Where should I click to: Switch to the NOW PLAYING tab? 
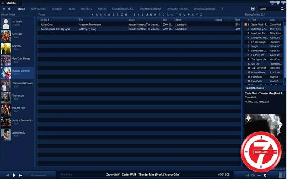point(38,9)
